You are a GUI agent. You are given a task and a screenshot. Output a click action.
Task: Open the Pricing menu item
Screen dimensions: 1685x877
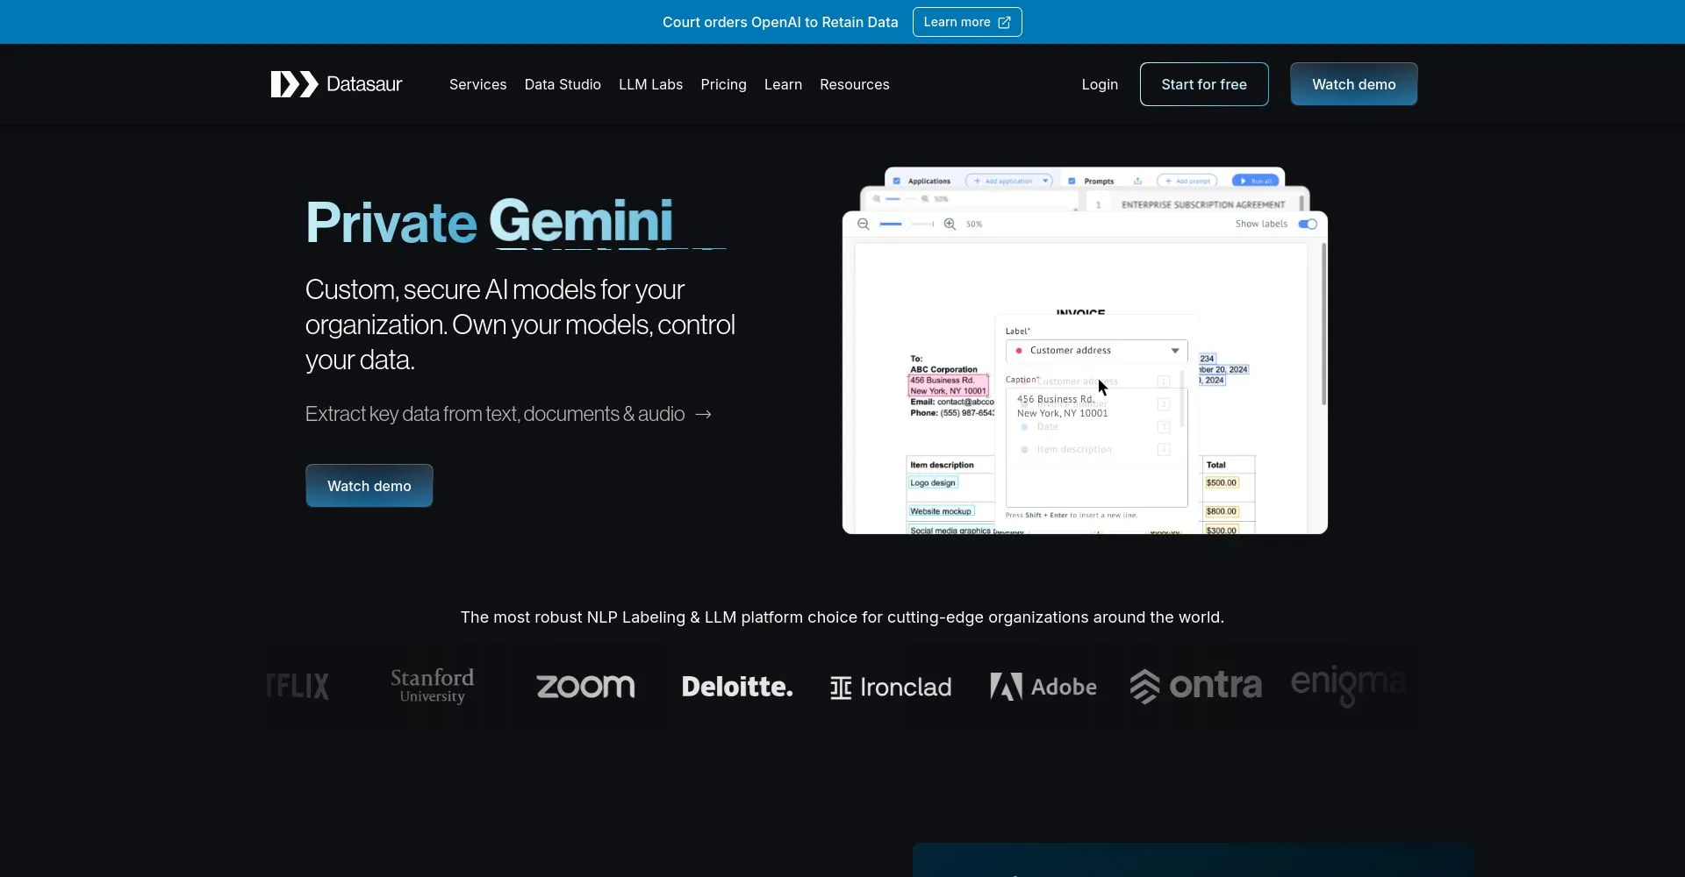pyautogui.click(x=723, y=84)
